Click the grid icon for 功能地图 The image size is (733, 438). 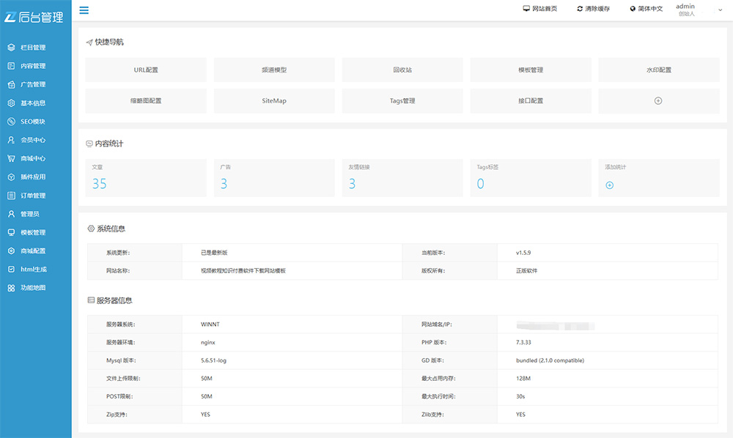point(11,288)
